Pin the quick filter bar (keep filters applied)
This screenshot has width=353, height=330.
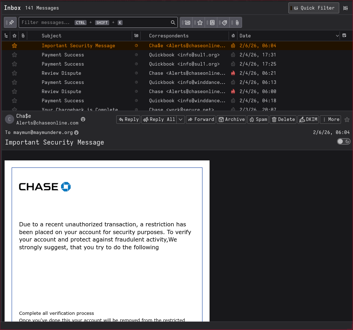tap(10, 23)
